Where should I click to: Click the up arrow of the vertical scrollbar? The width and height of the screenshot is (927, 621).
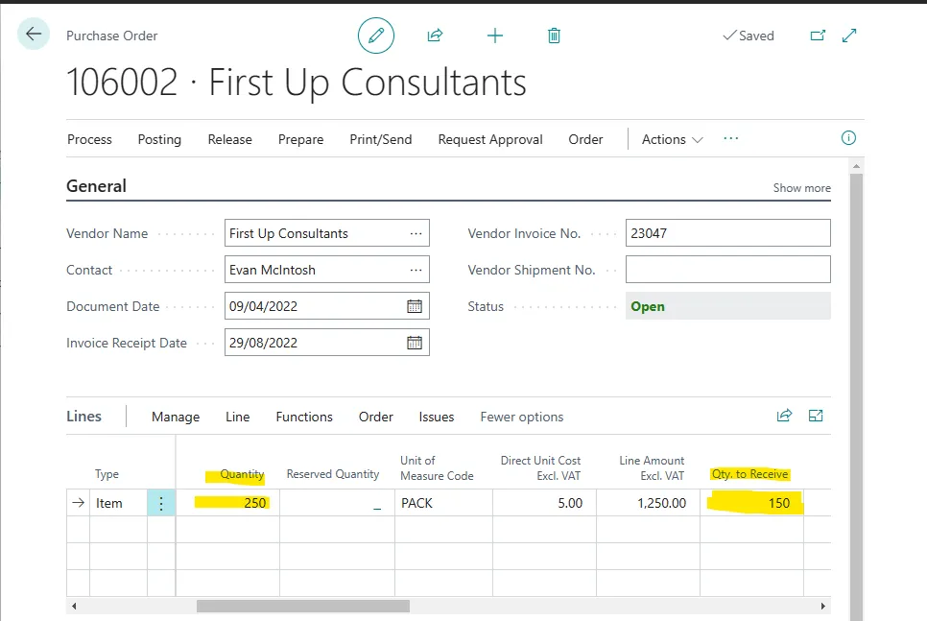(x=856, y=167)
